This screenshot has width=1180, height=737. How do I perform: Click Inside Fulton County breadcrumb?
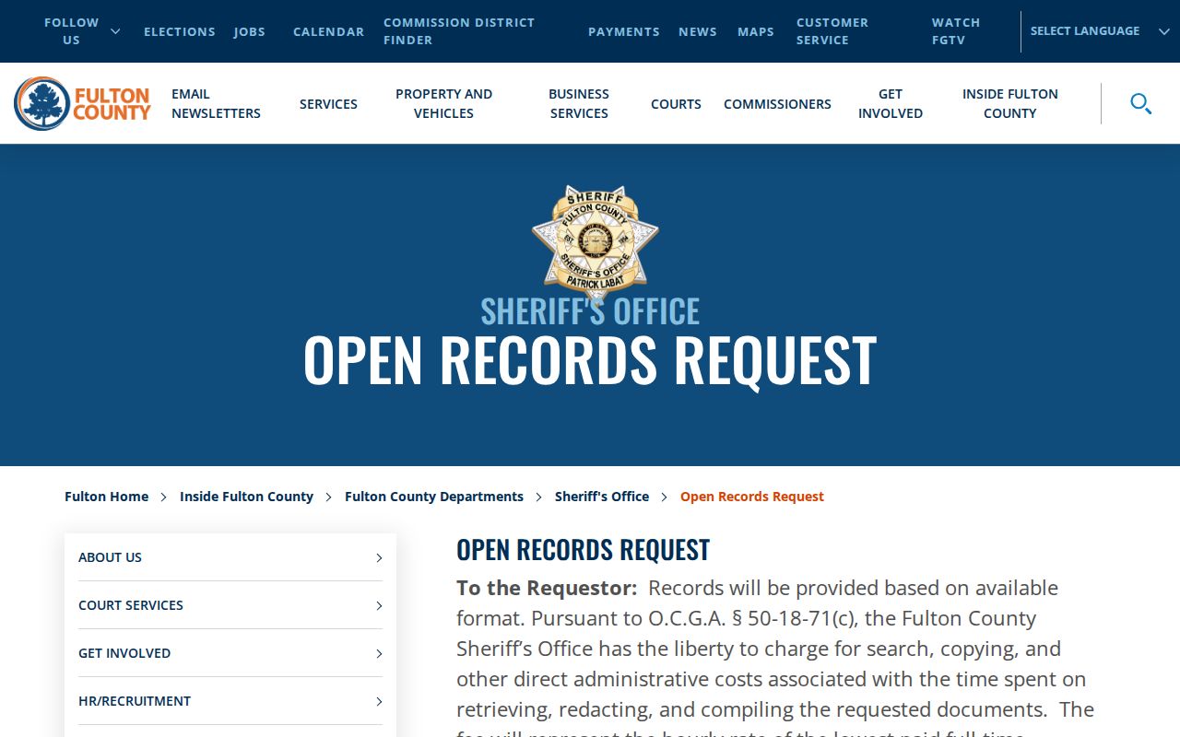tap(246, 497)
